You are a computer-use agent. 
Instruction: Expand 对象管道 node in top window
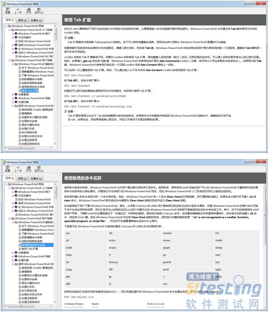[13, 94]
